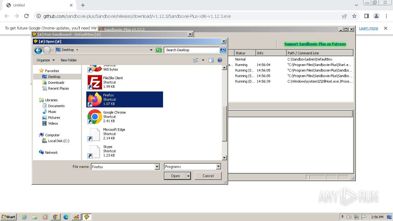Open the Chrome three-dot menu
The image size is (393, 221).
tap(386, 16)
